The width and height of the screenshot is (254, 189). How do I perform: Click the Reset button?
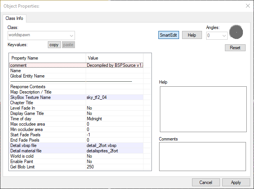click(235, 48)
